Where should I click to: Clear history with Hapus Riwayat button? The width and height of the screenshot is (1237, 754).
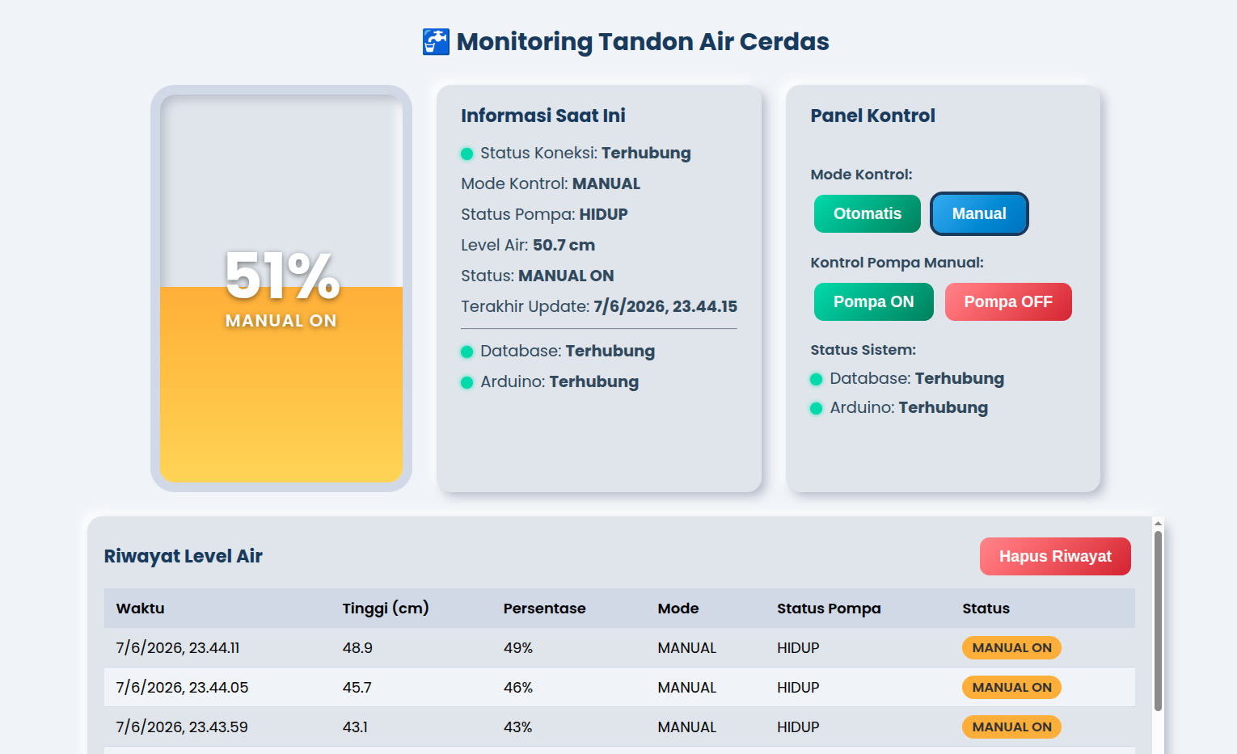point(1055,556)
